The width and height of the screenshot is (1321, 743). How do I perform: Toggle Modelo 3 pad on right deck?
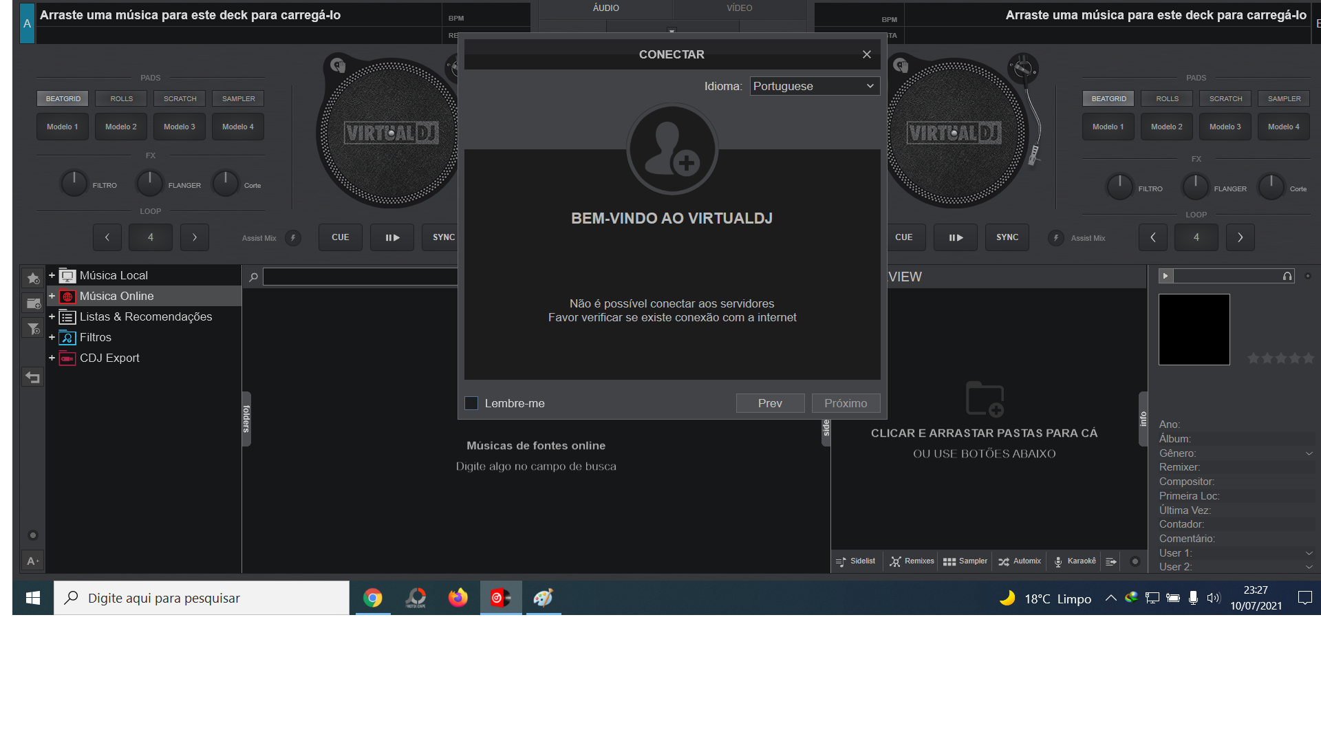1225,127
